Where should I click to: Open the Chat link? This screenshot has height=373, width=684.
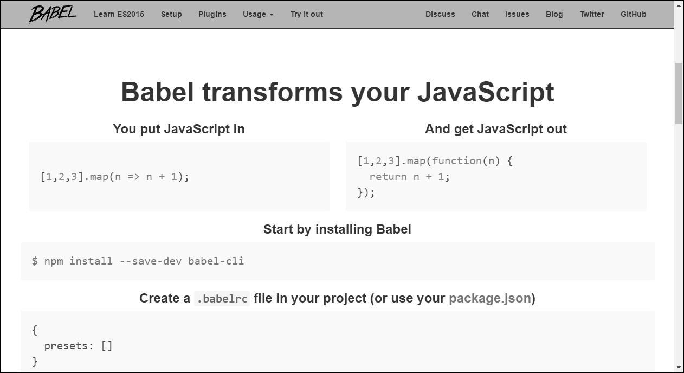480,14
